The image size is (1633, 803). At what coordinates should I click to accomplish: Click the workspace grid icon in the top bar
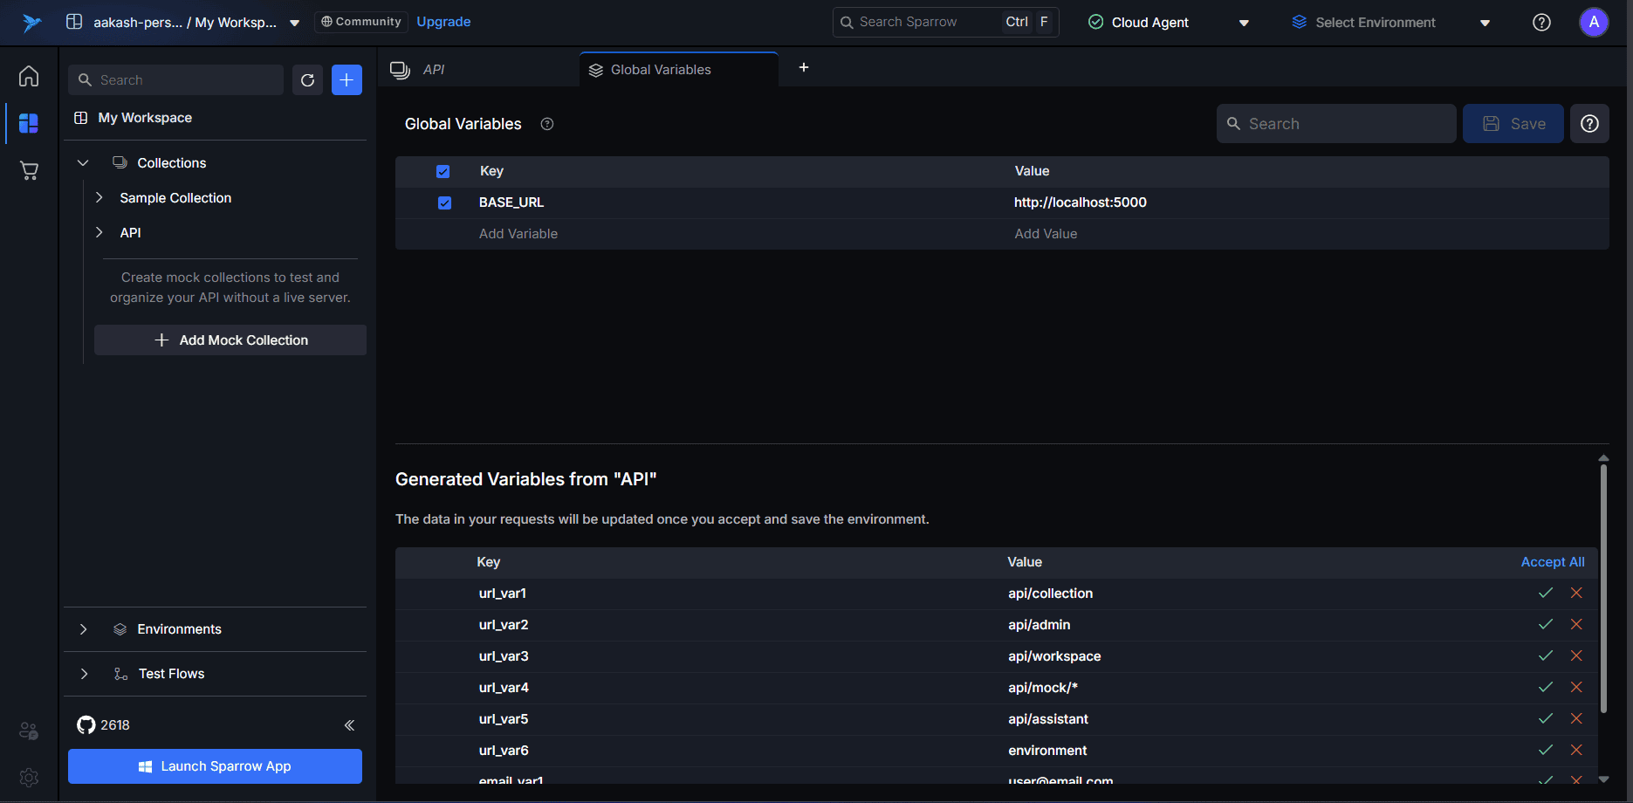click(74, 22)
